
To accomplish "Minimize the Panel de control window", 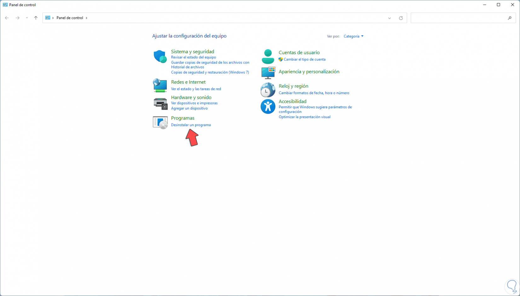I will click(x=485, y=5).
